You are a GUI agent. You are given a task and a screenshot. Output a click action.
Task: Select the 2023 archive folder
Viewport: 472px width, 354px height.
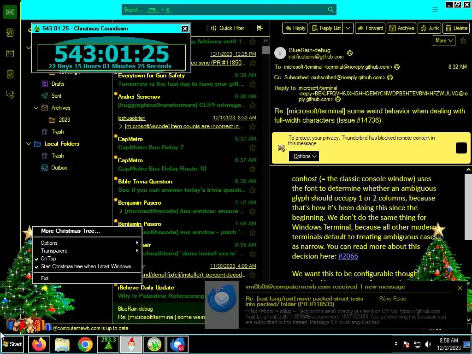point(64,120)
